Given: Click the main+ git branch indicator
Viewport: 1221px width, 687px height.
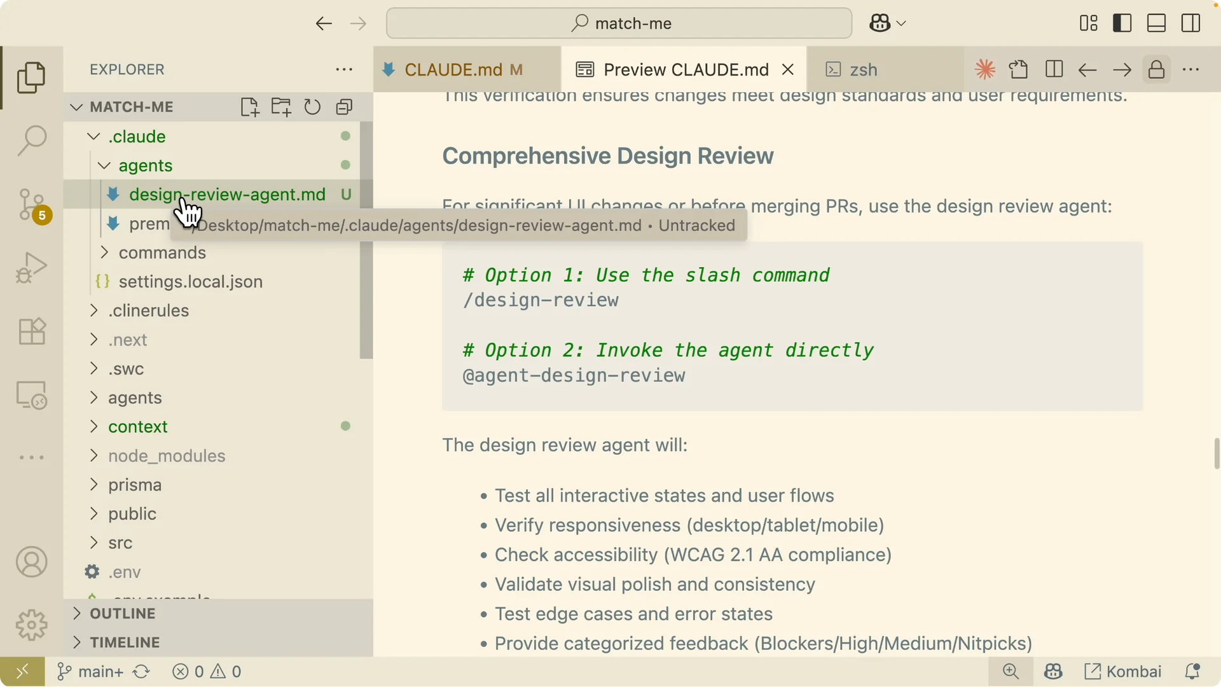Looking at the screenshot, I should coord(90,672).
